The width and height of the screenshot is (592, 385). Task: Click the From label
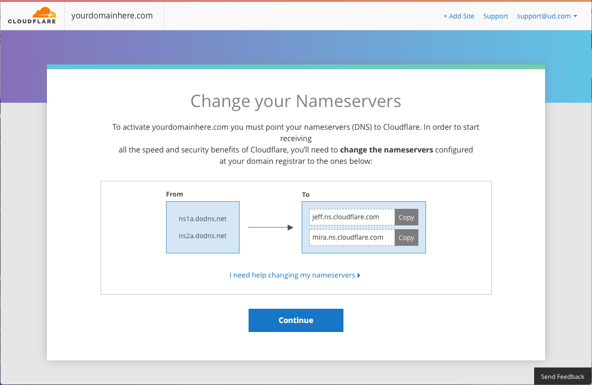point(175,194)
